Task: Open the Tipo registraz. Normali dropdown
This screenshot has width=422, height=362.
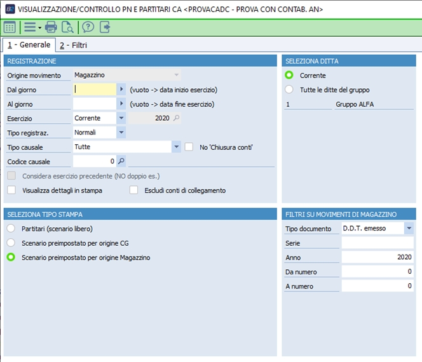Action: [x=121, y=132]
